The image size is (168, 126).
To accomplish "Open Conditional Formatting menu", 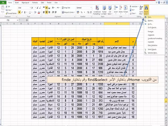I will click(x=97, y=10).
